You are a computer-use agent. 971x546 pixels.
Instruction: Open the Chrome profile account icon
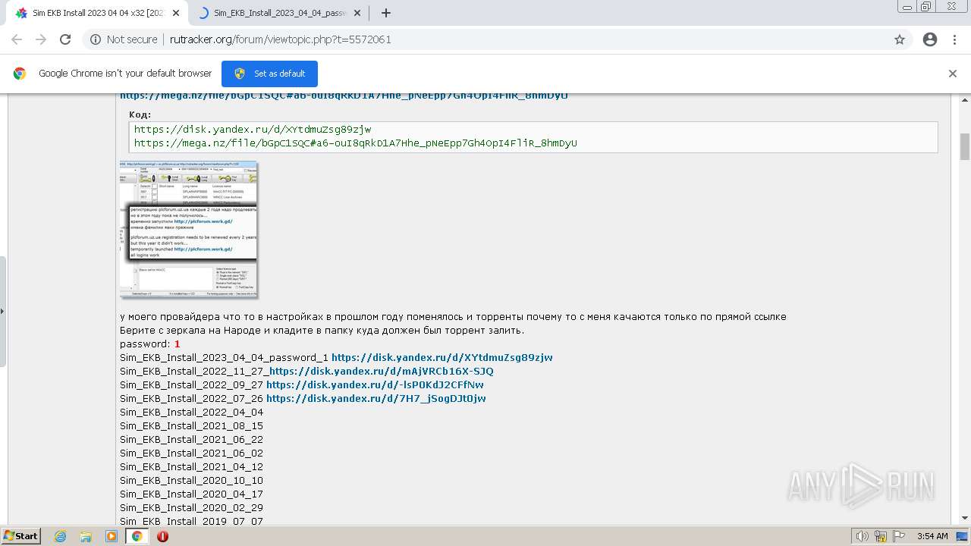point(930,39)
